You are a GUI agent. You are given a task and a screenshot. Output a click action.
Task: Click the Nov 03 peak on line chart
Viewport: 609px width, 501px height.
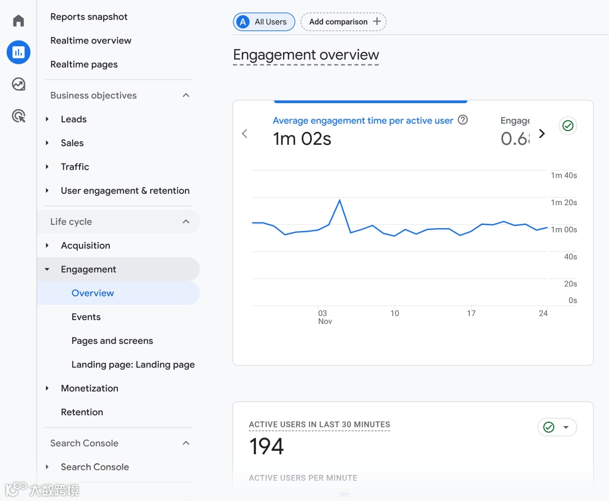pyautogui.click(x=339, y=199)
